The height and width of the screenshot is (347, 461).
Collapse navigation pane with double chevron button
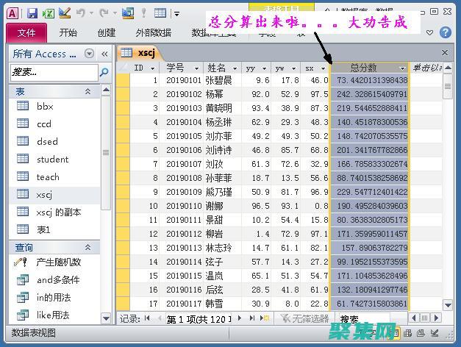coord(108,54)
